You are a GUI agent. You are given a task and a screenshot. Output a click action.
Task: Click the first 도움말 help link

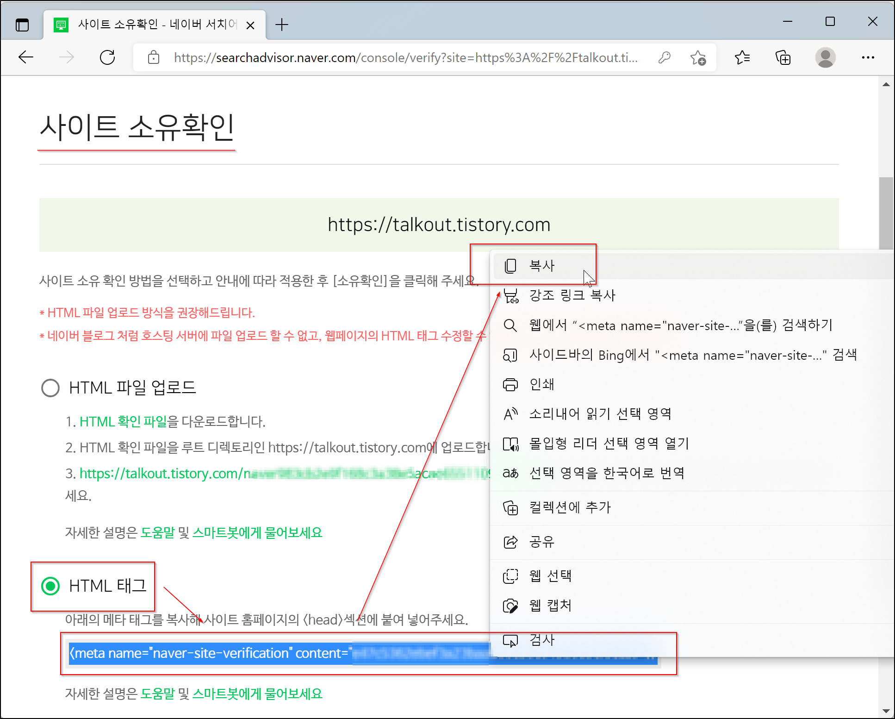(157, 533)
